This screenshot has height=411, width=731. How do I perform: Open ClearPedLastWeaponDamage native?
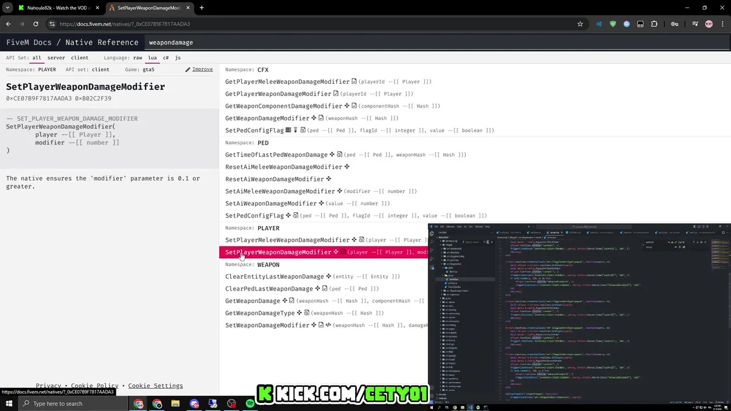(269, 288)
